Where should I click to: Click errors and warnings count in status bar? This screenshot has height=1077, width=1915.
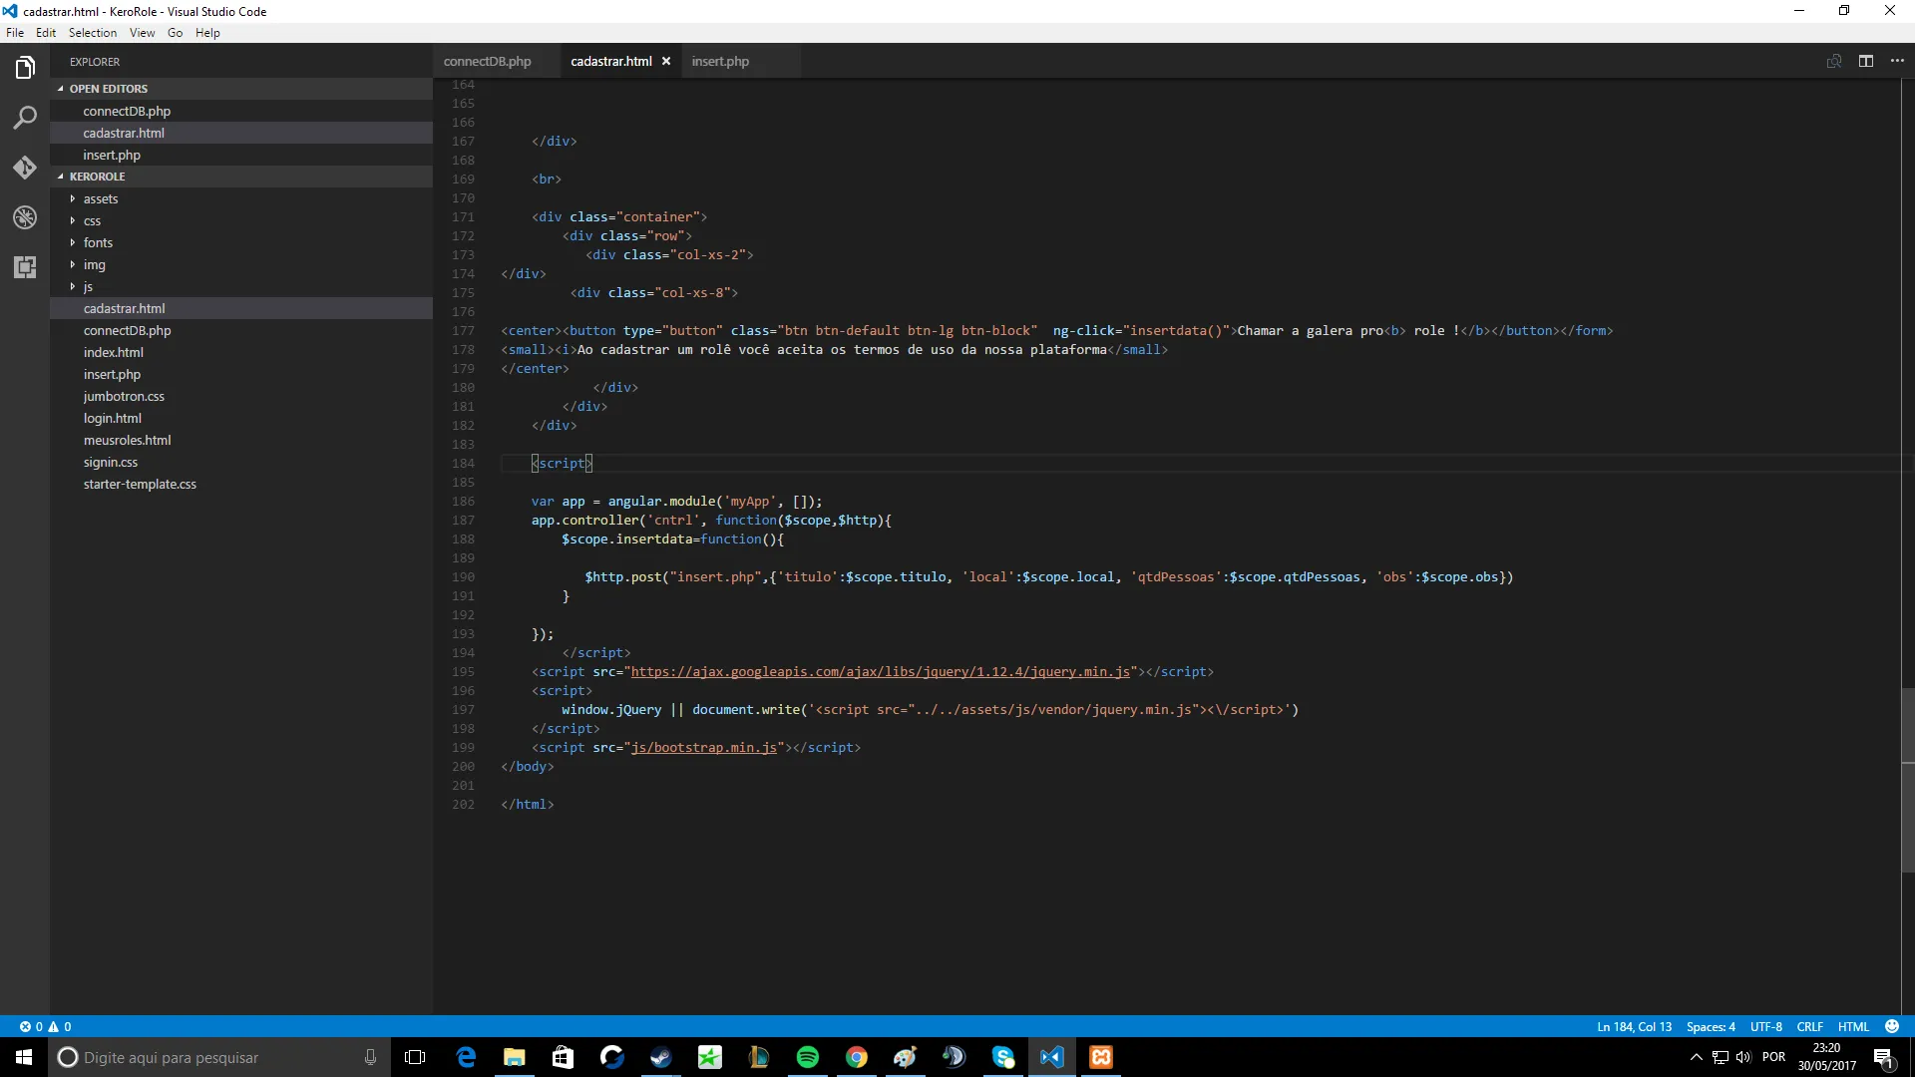pos(45,1026)
